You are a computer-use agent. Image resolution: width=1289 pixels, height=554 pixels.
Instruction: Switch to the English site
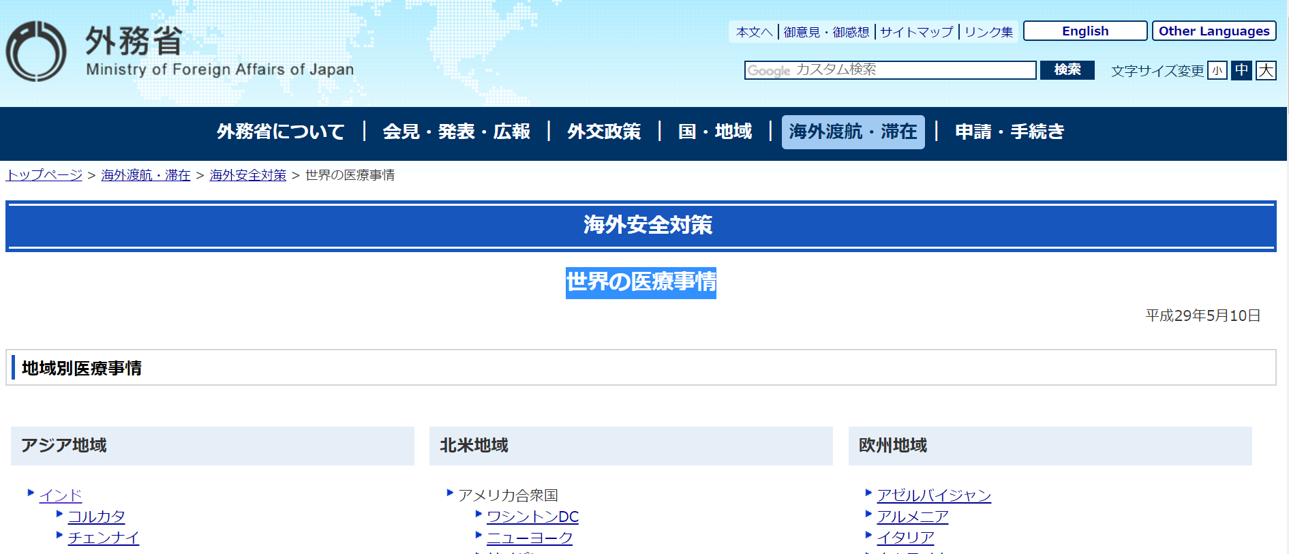[x=1085, y=31]
